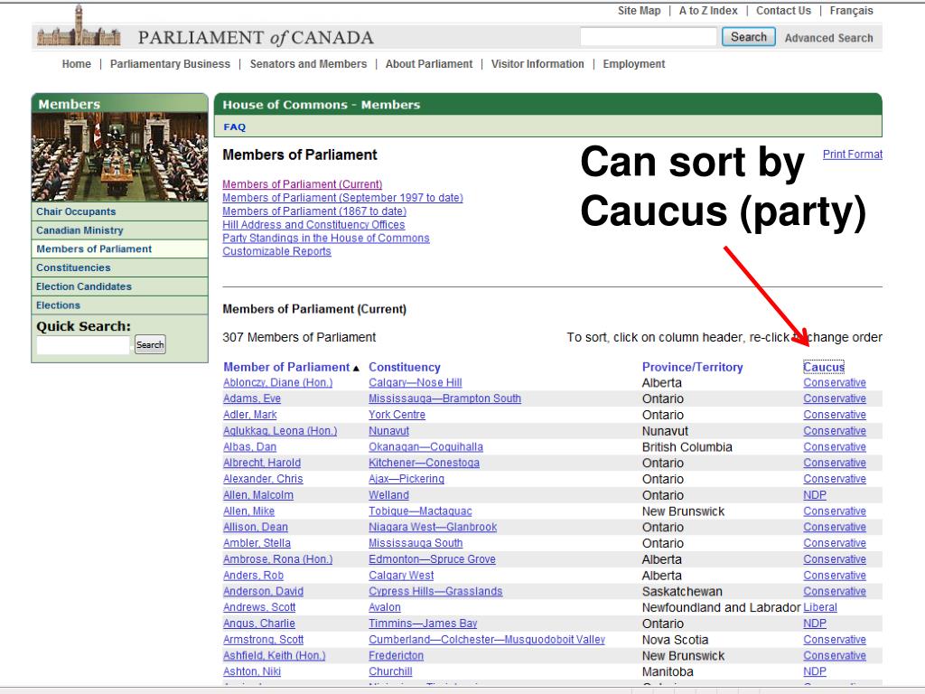Viewport: 925px width, 694px height.
Task: Sort by Province/Territory column header
Action: 693,367
